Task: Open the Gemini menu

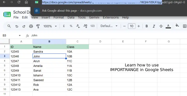Action: tap(94, 18)
